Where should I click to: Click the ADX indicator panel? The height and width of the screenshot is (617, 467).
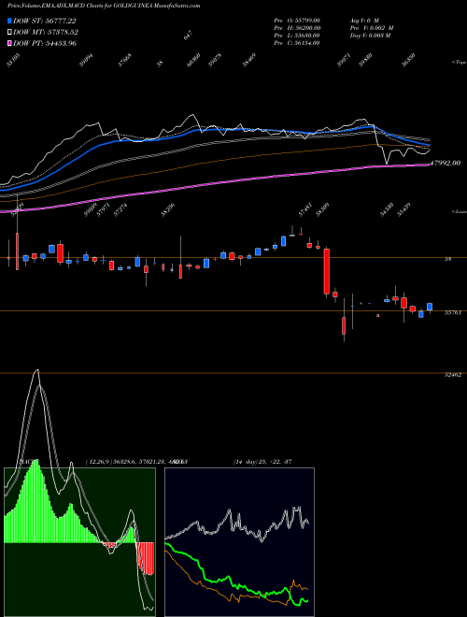pos(239,542)
